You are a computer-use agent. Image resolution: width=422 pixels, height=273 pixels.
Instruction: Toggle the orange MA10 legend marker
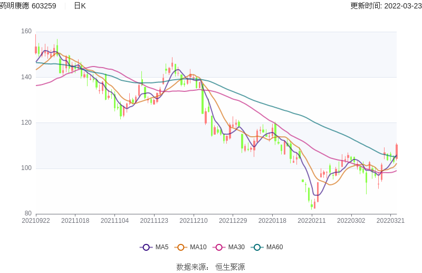[x=181, y=247]
